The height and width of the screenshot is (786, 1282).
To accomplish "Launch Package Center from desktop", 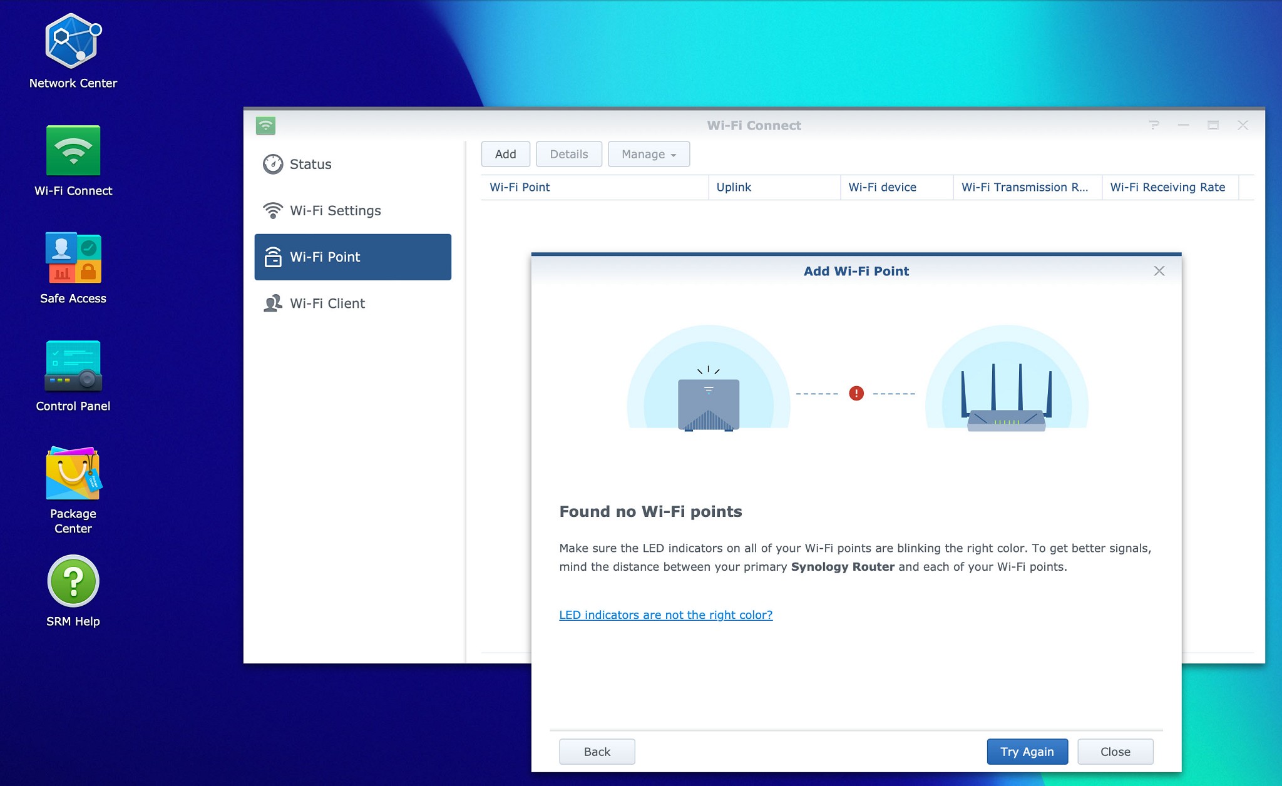I will click(73, 474).
